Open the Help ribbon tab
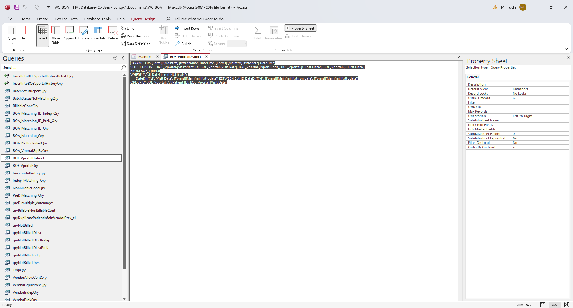This screenshot has width=573, height=308. (x=121, y=19)
